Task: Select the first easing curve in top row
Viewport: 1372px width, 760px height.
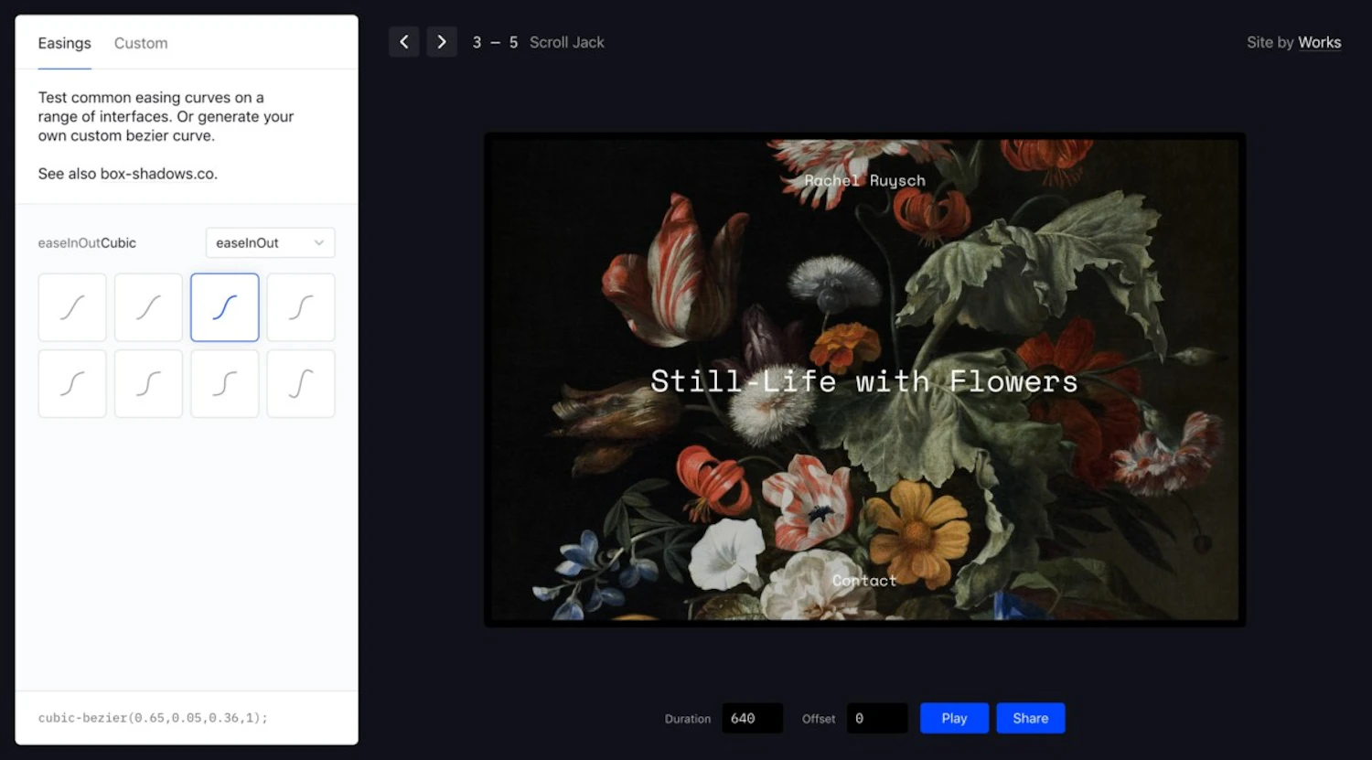Action: pos(72,307)
